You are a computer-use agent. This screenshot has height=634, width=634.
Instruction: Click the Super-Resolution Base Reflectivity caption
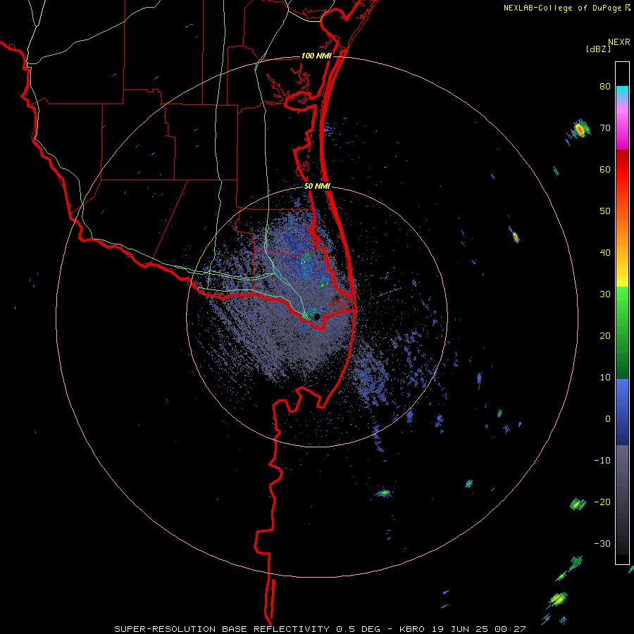(321, 629)
